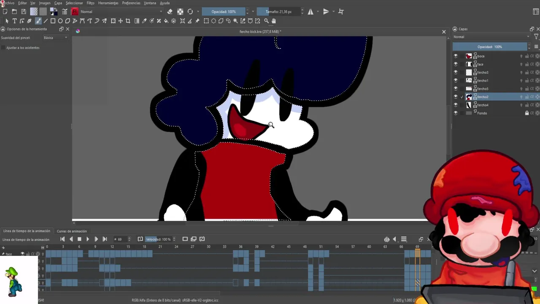Viewport: 540px width, 304px height.
Task: Open a file with the folder icon
Action: (x=14, y=11)
